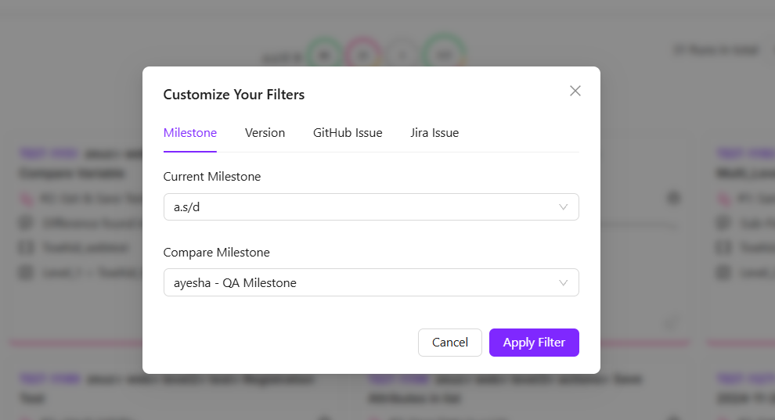Close the Customize Your Filters dialog
Image resolution: width=775 pixels, height=420 pixels.
(575, 91)
